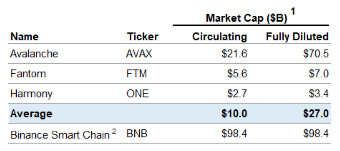The height and width of the screenshot is (151, 340).
Task: Select the Ticker column header
Action: click(x=143, y=37)
